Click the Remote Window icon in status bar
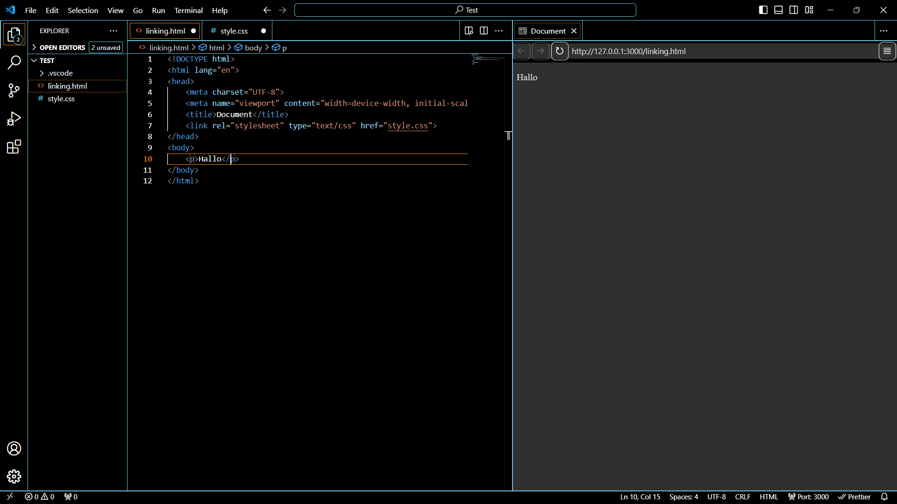Viewport: 897px width, 504px height. point(10,497)
